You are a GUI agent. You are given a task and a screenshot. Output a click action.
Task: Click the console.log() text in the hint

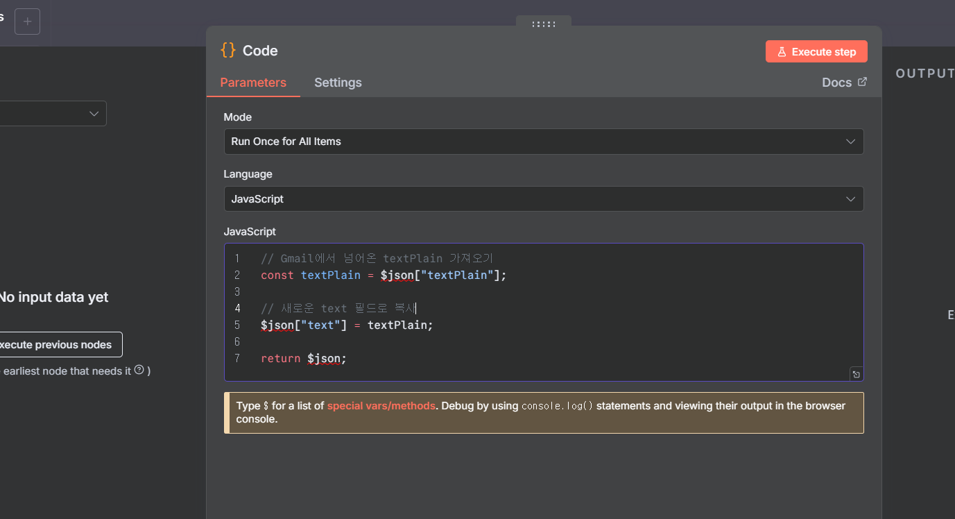(x=557, y=406)
